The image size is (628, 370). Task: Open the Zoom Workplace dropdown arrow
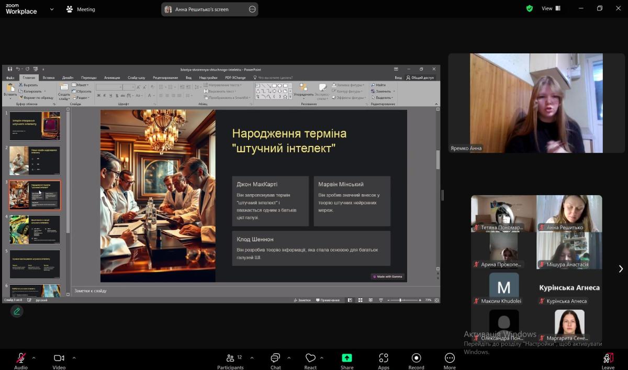click(52, 9)
